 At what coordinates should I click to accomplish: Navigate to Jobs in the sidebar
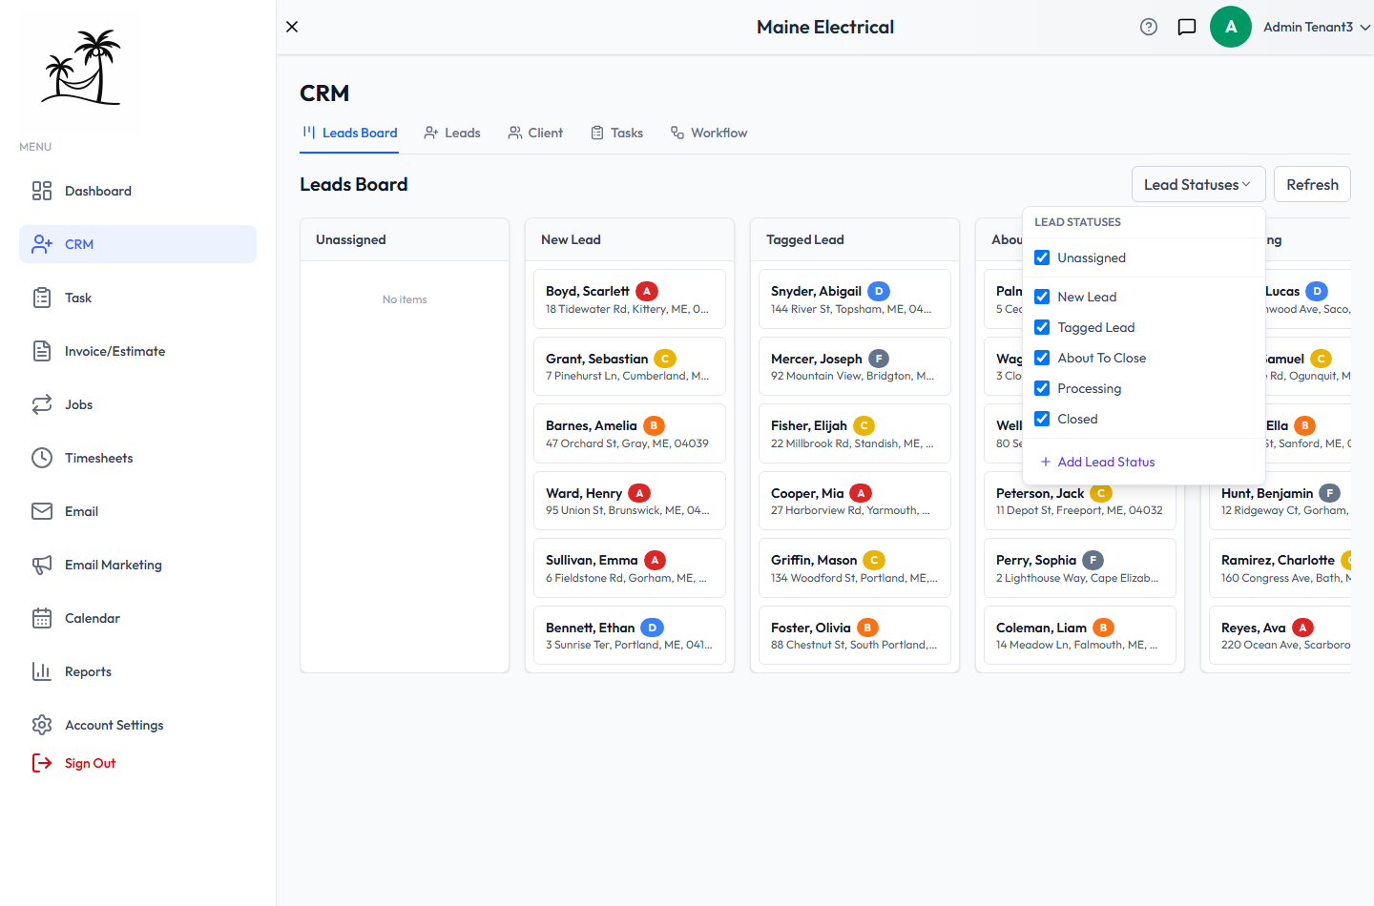coord(137,404)
